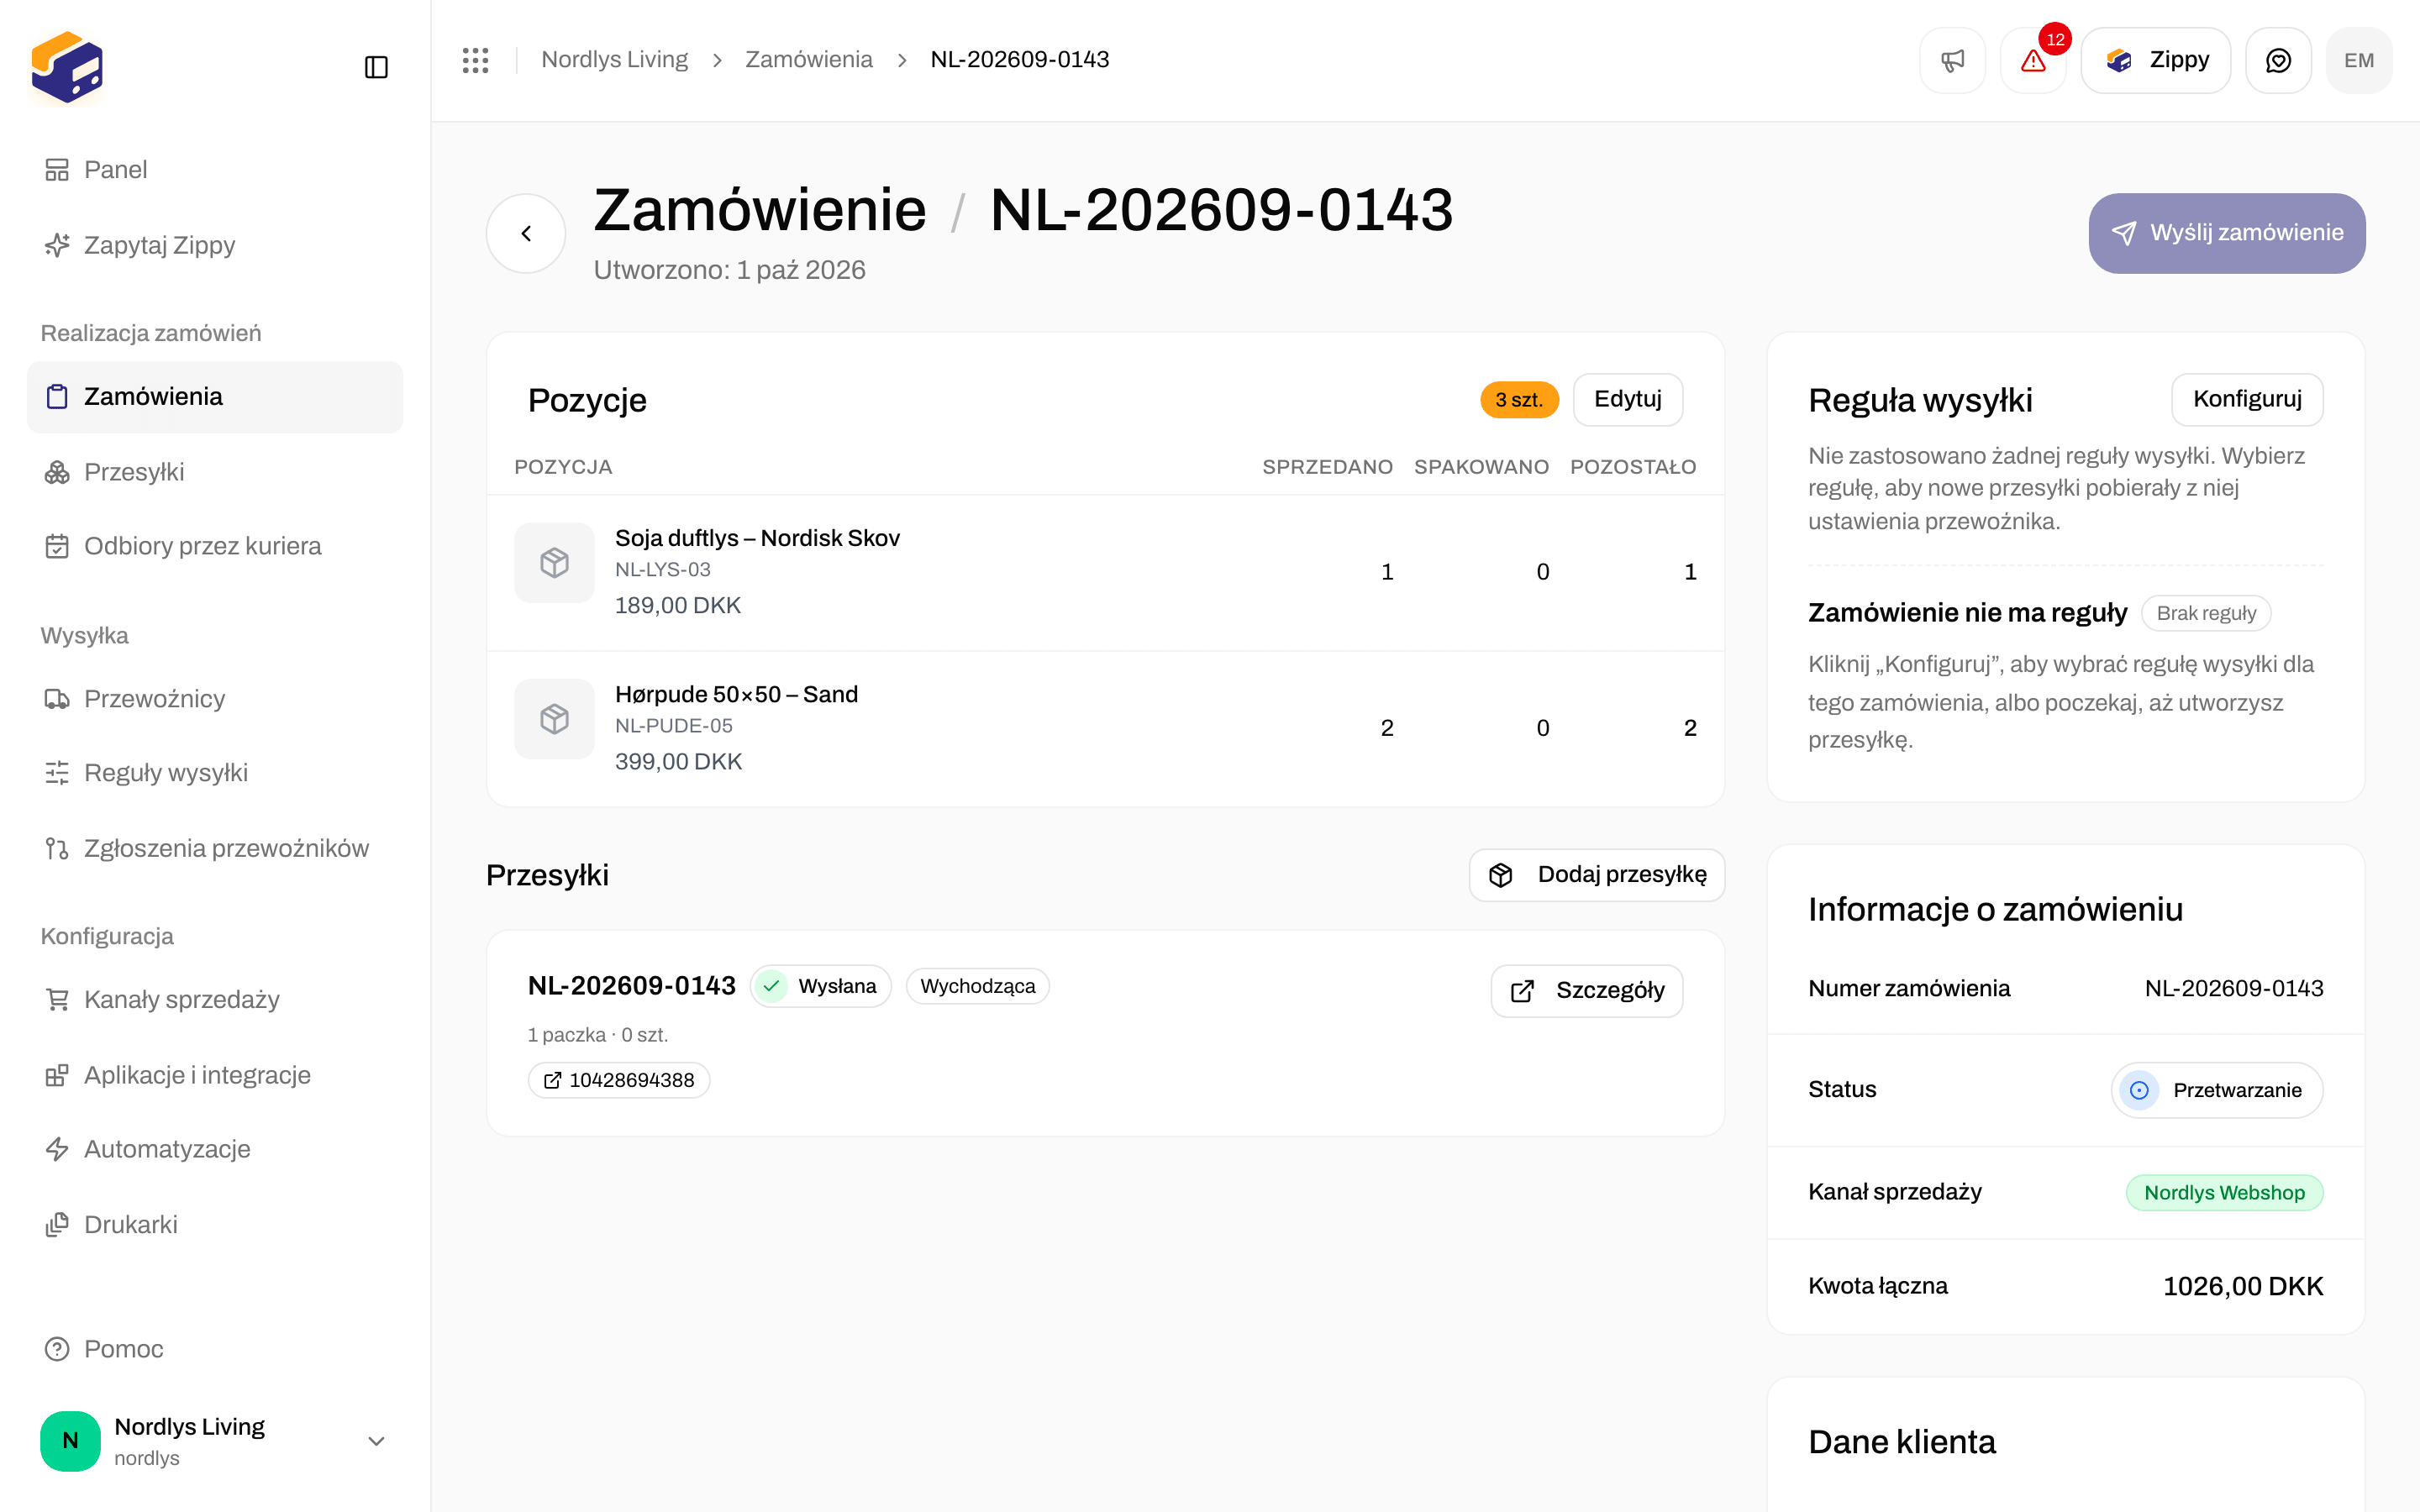2420x1512 pixels.
Task: Click Konfiguruj in Reguła wysyłki
Action: pyautogui.click(x=2247, y=399)
